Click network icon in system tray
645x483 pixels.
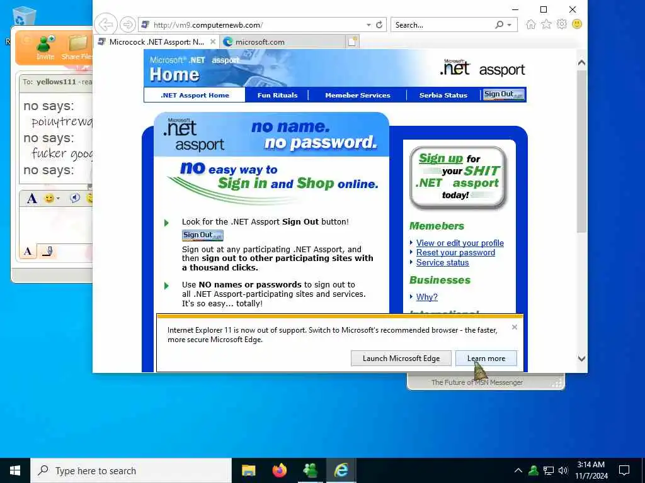[x=549, y=470]
